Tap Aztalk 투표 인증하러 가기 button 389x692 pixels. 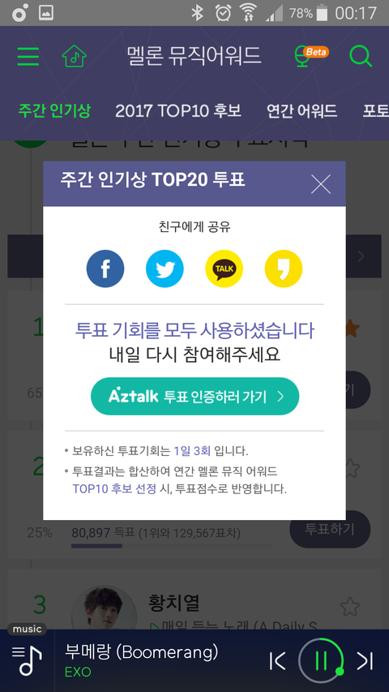195,397
